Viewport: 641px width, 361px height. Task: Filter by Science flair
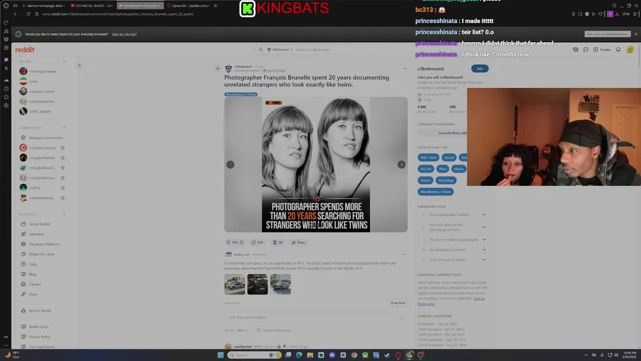pos(425,180)
